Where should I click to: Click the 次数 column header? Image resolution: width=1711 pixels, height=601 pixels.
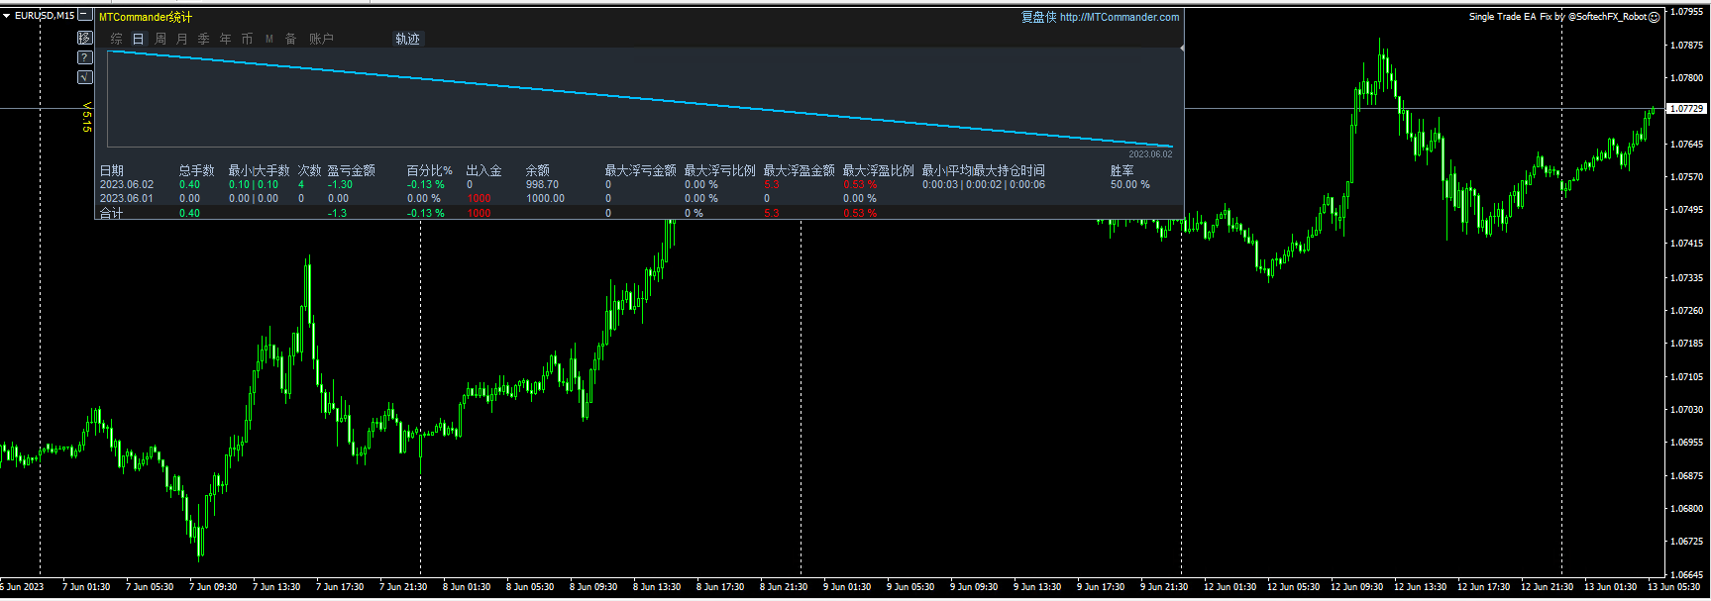(310, 170)
